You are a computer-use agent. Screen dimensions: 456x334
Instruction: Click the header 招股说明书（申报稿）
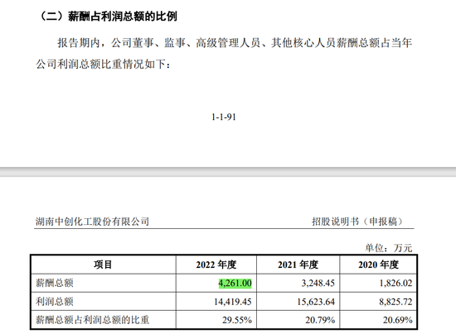click(357, 222)
